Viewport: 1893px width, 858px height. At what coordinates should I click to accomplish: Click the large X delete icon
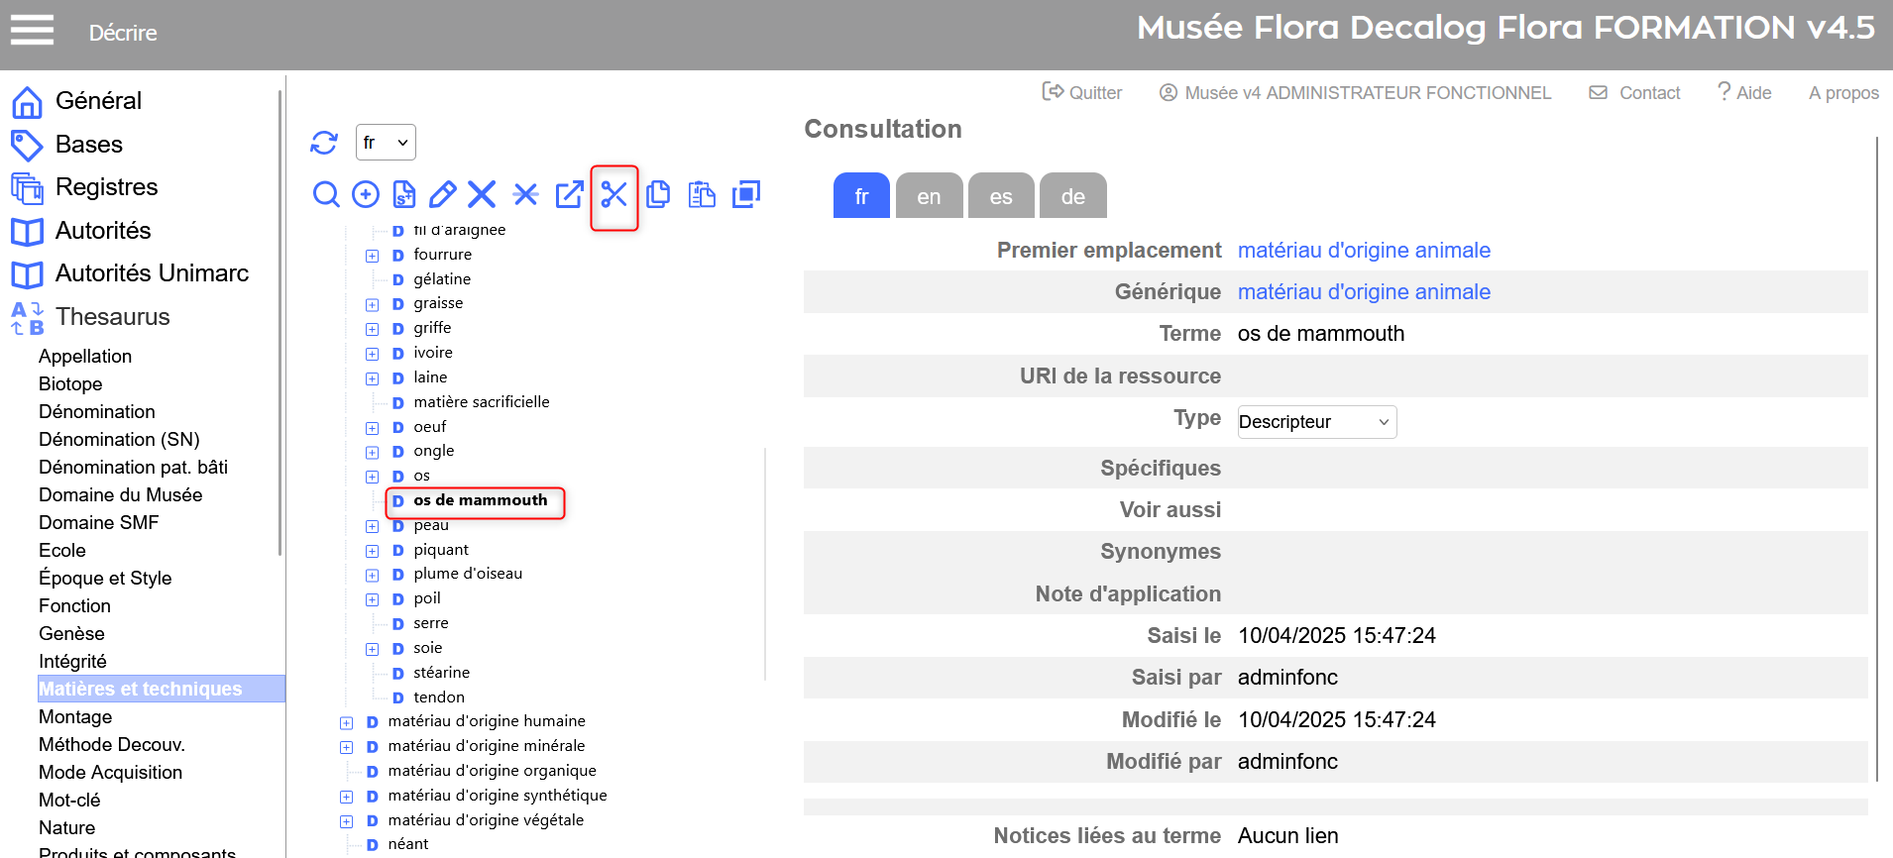[x=482, y=194]
